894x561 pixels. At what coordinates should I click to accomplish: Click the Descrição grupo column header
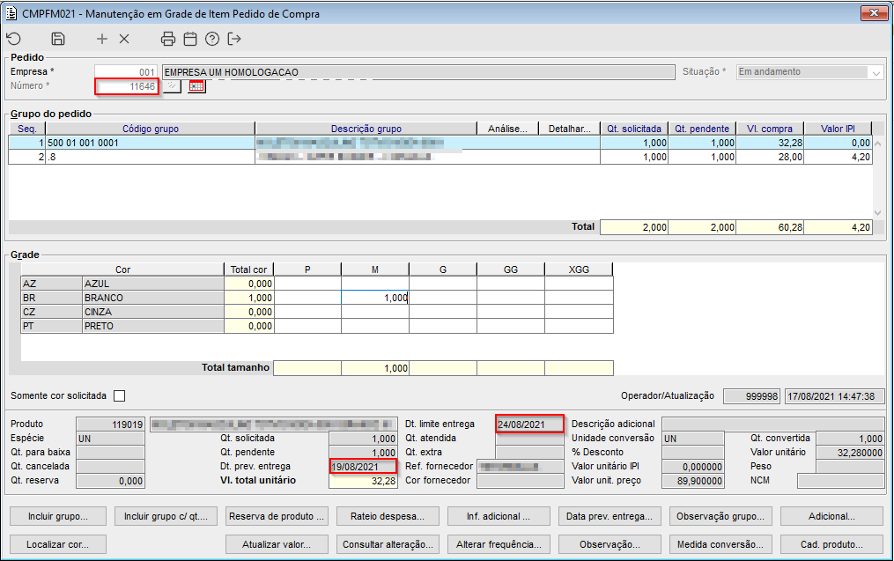(x=366, y=129)
